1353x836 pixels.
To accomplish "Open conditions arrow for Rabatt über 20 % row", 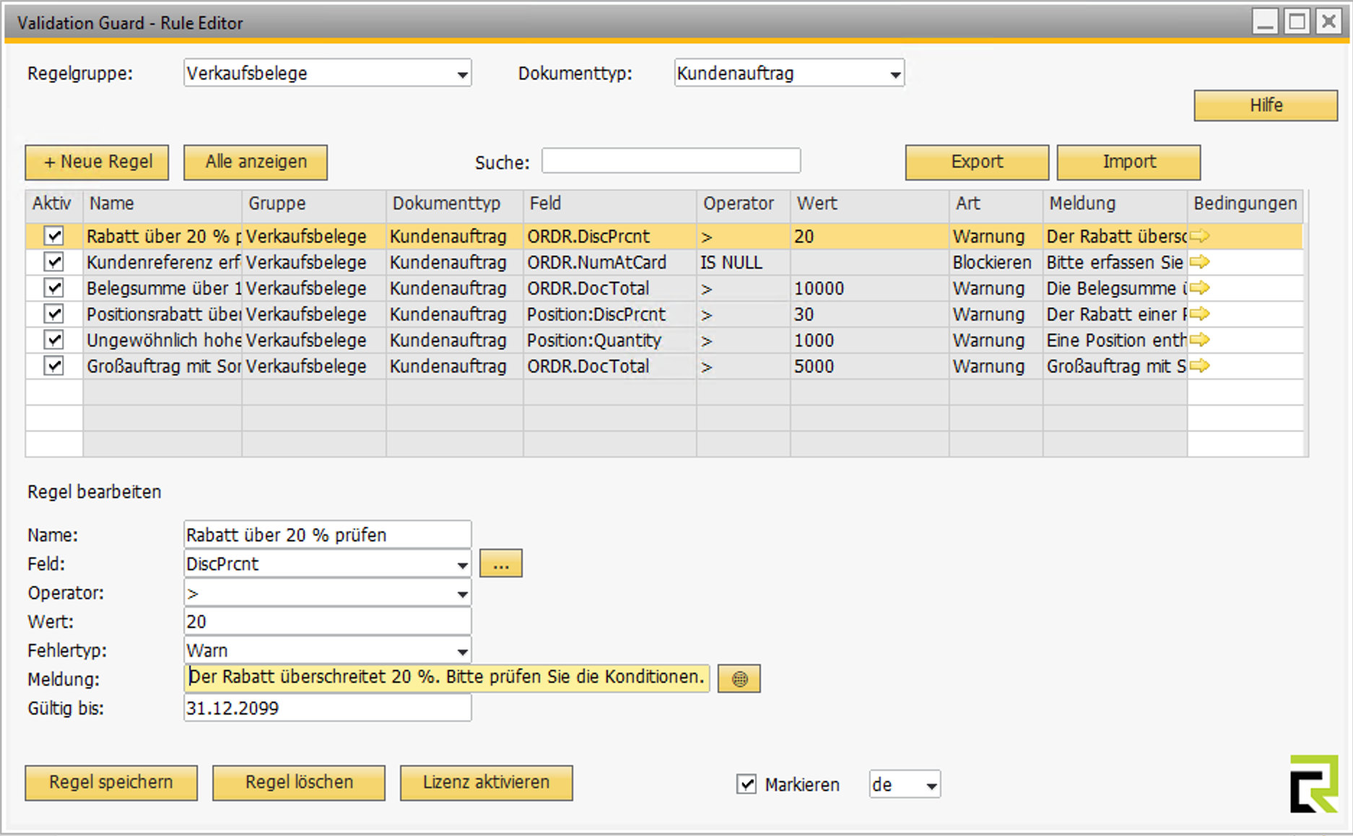I will click(x=1199, y=236).
